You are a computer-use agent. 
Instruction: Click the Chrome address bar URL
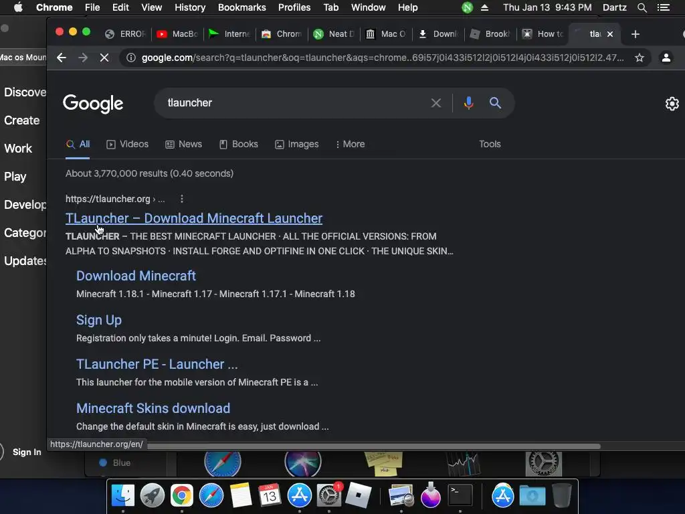(x=383, y=58)
